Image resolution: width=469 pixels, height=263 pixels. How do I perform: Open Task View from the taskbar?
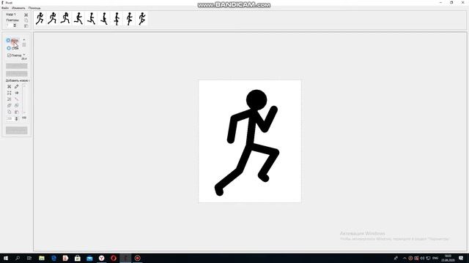click(x=29, y=258)
